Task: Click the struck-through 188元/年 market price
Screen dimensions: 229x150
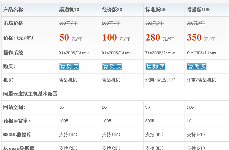Action: [68, 23]
